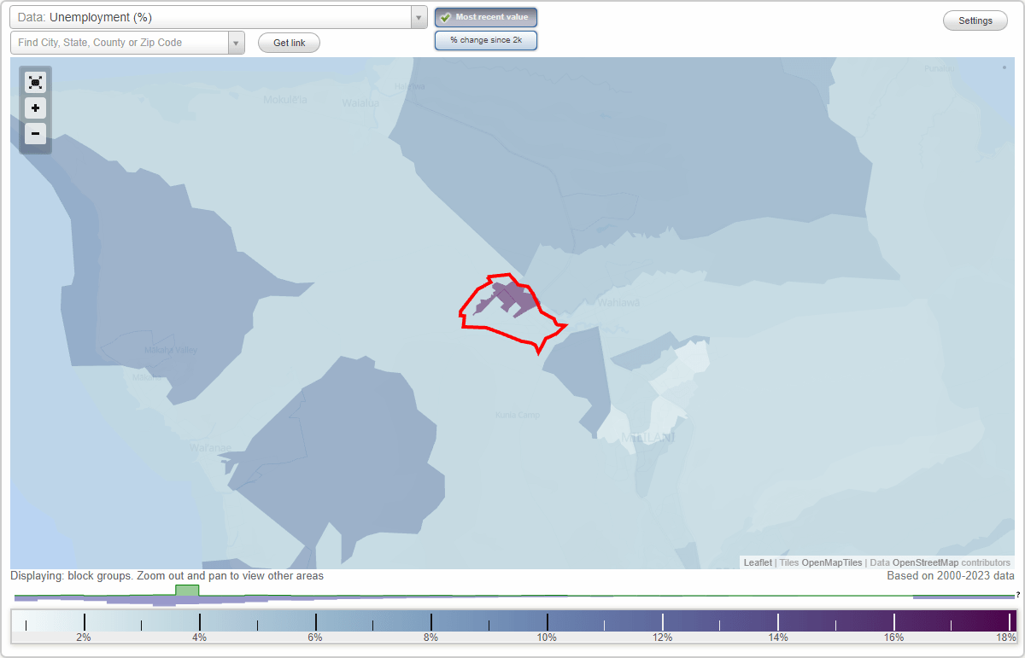The image size is (1025, 658).
Task: Click the Get link button
Action: (289, 43)
